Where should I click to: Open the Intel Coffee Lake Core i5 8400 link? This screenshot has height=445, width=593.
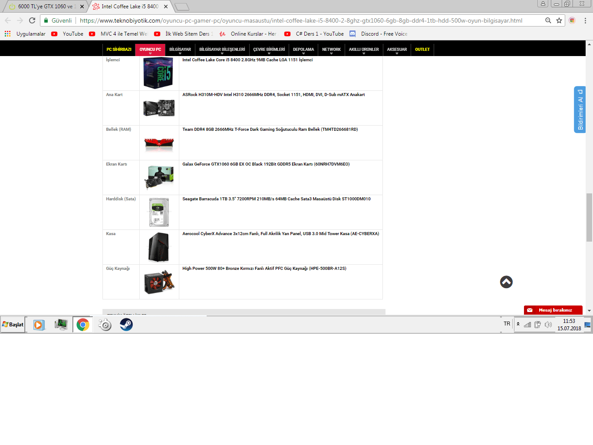coord(247,60)
